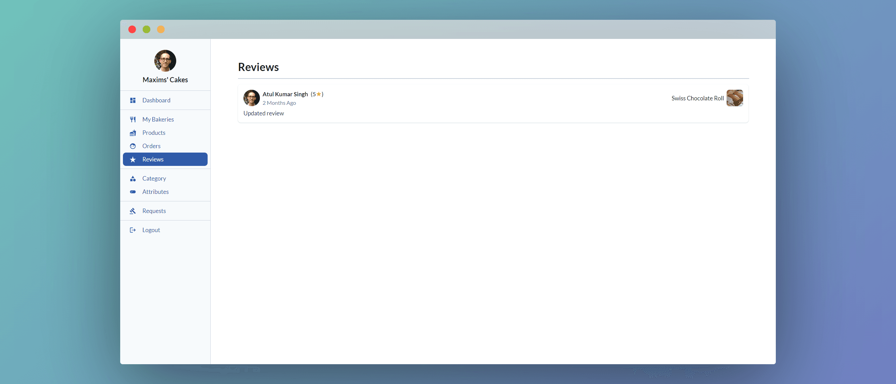
Task: Go to My Bakeries page
Action: point(158,119)
